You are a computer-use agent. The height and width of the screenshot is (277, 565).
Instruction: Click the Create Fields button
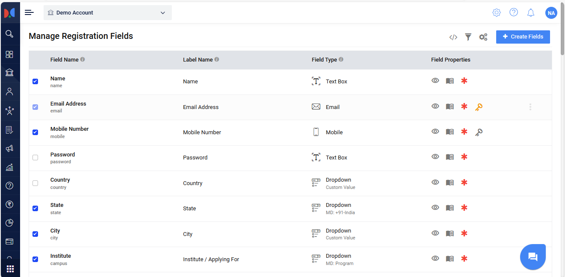tap(523, 37)
